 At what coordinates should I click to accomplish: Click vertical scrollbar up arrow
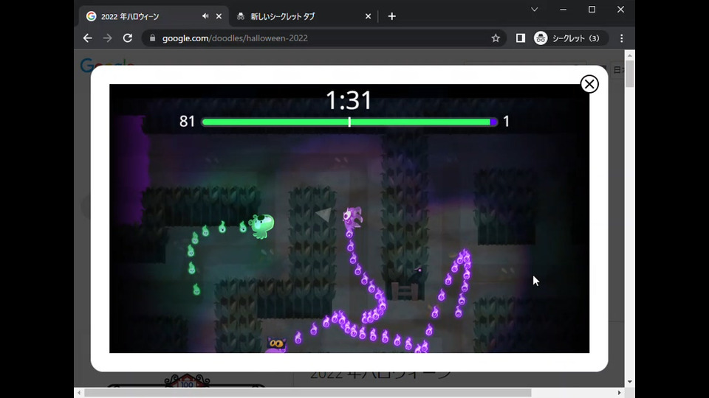tap(630, 55)
